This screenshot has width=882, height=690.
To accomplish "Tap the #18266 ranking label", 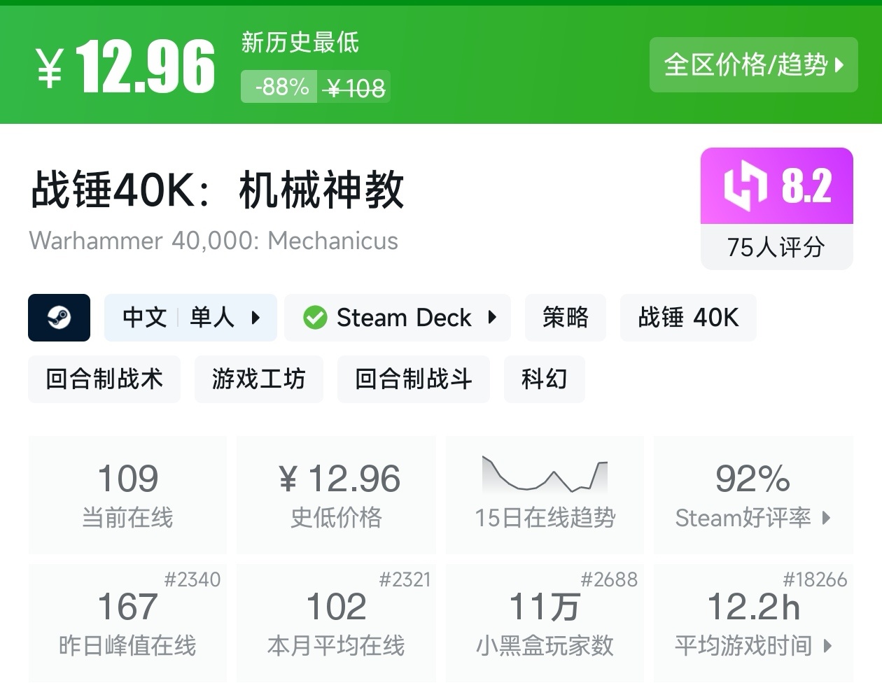I will point(815,579).
